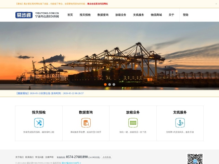Select the first orange carousel dot
The height and width of the screenshot is (164, 219).
[x=105, y=84]
